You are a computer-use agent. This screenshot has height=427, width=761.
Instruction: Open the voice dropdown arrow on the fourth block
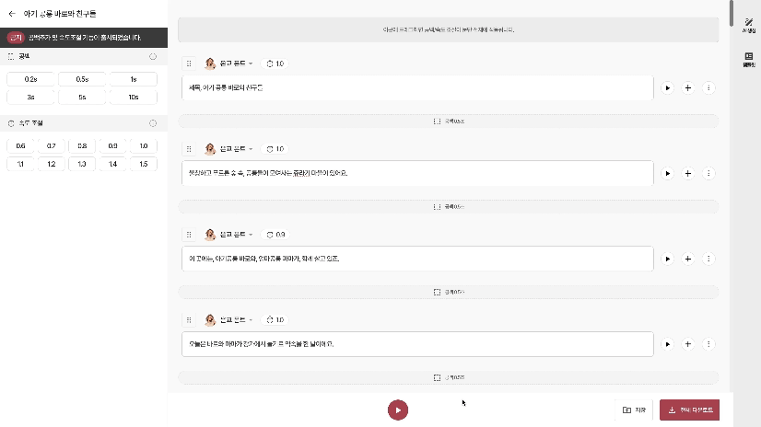point(251,320)
